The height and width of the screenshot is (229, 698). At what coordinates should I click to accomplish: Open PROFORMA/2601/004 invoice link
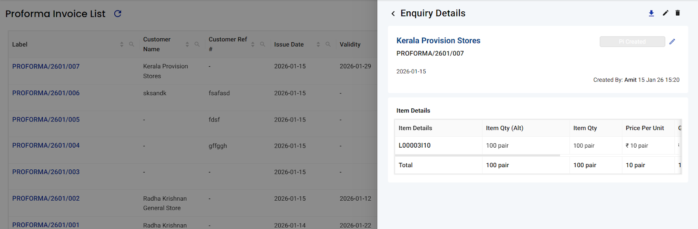tap(46, 145)
